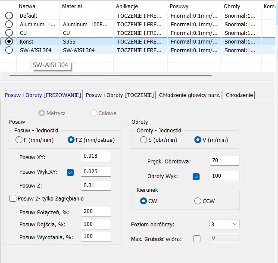Switch to Posuw i Obroty [TOCZENIE] tab
The image size is (278, 263).
tap(120, 95)
